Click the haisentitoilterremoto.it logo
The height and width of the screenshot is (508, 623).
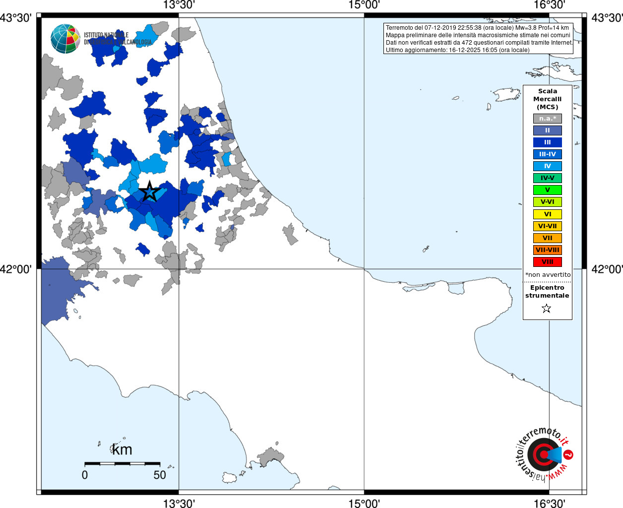coord(544,454)
